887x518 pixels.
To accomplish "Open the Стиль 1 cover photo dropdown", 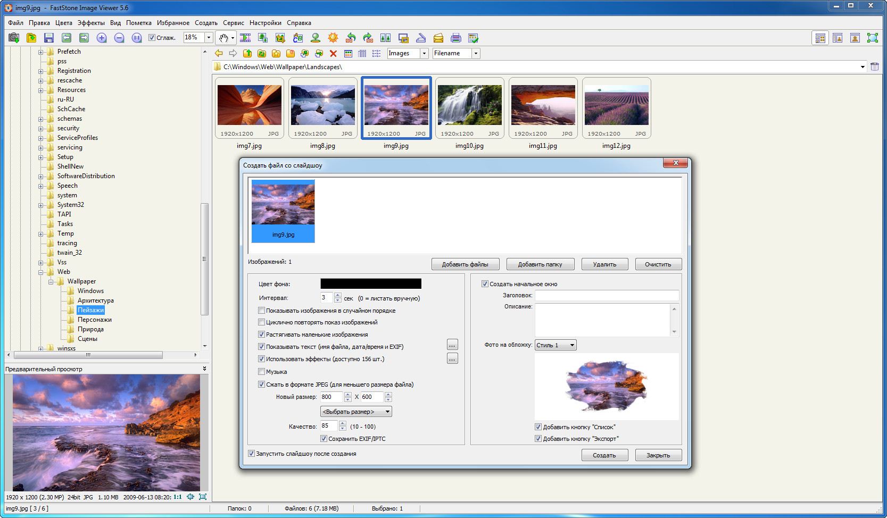I will (556, 345).
